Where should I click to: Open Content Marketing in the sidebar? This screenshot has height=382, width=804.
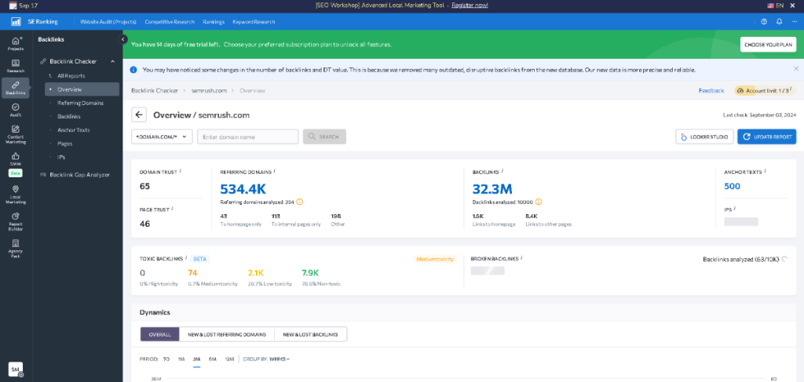[16, 135]
